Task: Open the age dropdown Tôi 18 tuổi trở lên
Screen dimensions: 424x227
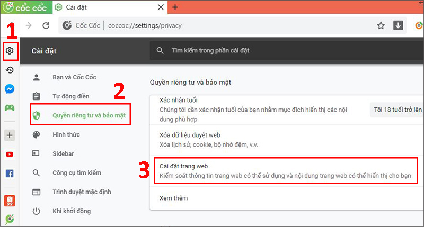Action: [x=396, y=110]
